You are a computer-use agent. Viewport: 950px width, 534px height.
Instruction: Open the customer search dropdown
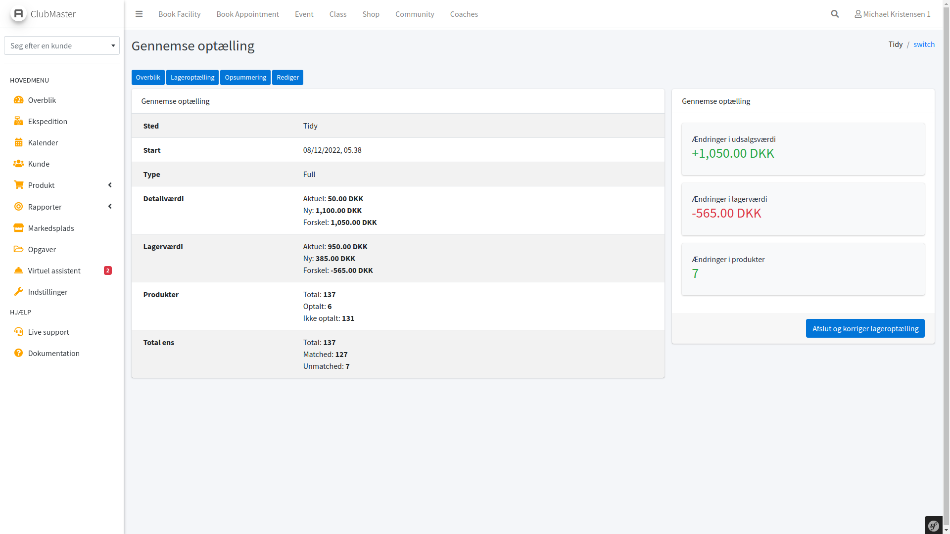click(62, 45)
